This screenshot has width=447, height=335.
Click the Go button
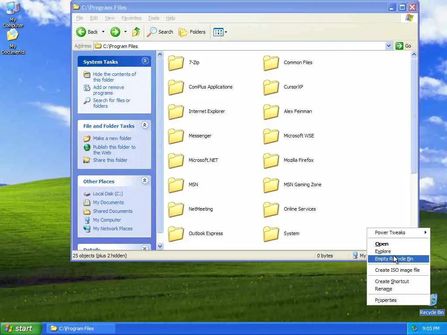[x=403, y=46]
